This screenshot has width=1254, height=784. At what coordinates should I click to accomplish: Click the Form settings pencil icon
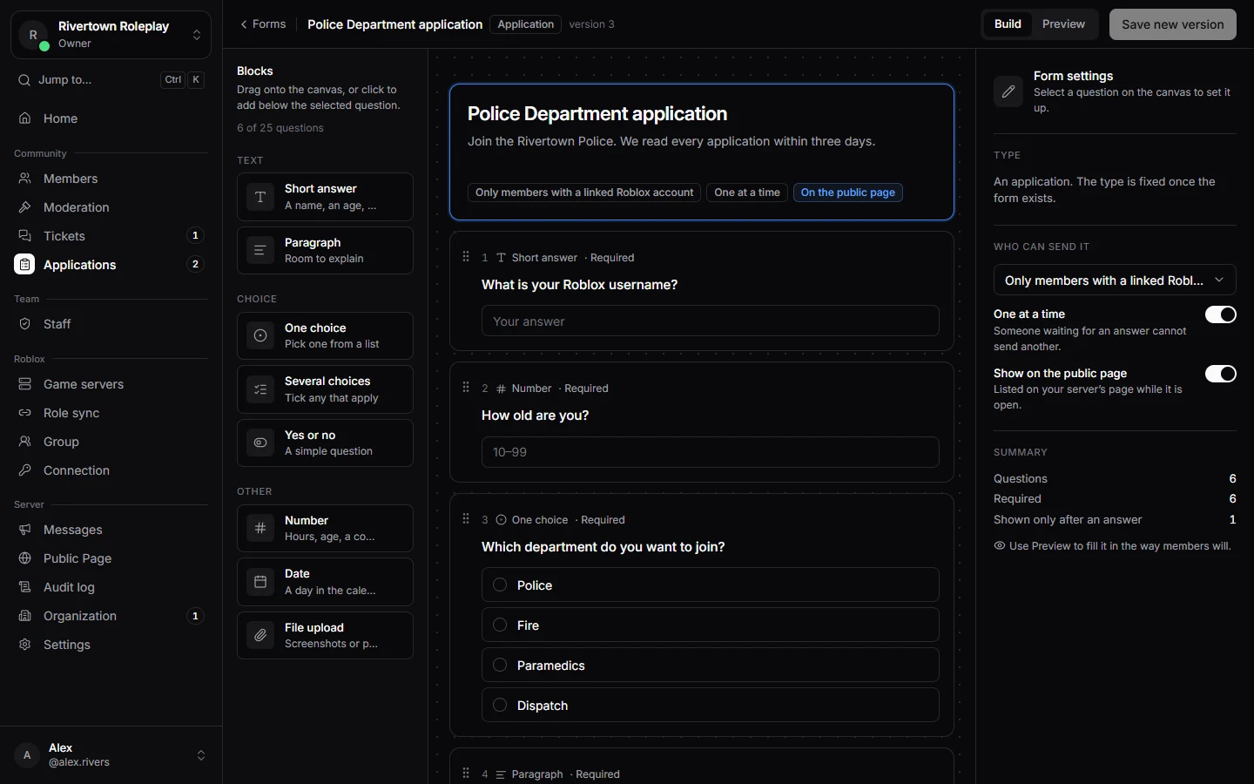point(1008,91)
